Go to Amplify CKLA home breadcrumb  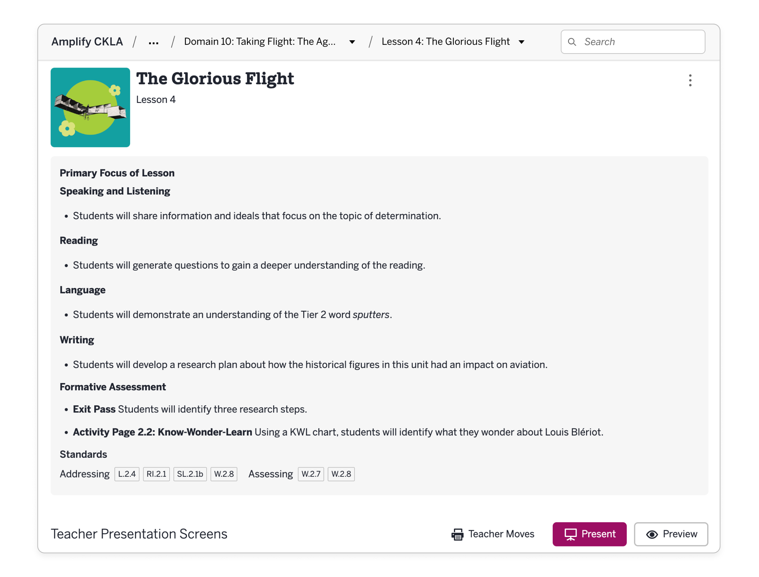[x=87, y=42]
